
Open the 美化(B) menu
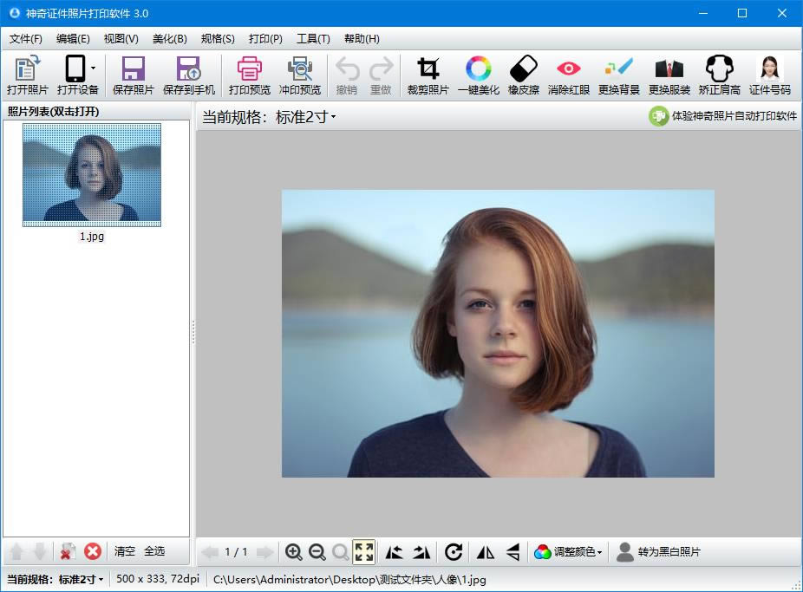coord(169,39)
